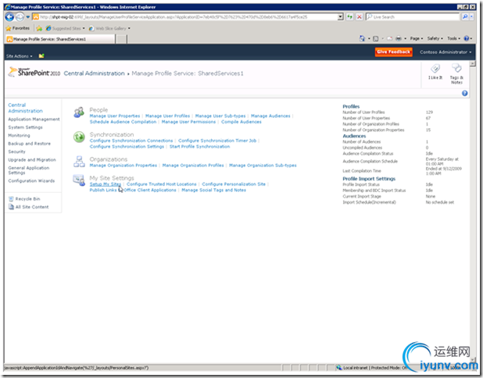Click Number of User Profiles value 129
483x378 pixels.
click(429, 112)
